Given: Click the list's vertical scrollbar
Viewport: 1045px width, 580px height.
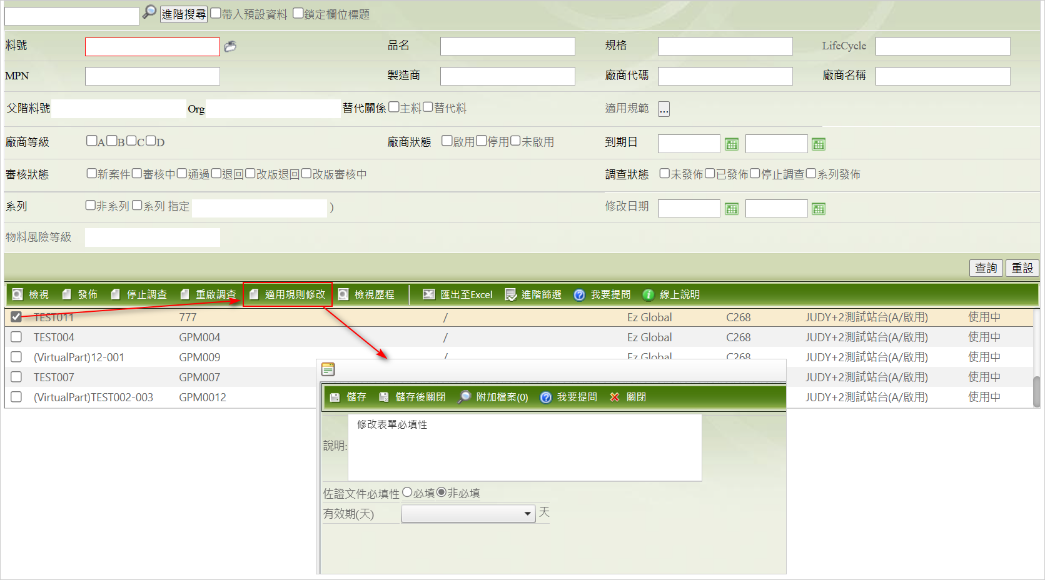Looking at the screenshot, I should coord(1036,392).
